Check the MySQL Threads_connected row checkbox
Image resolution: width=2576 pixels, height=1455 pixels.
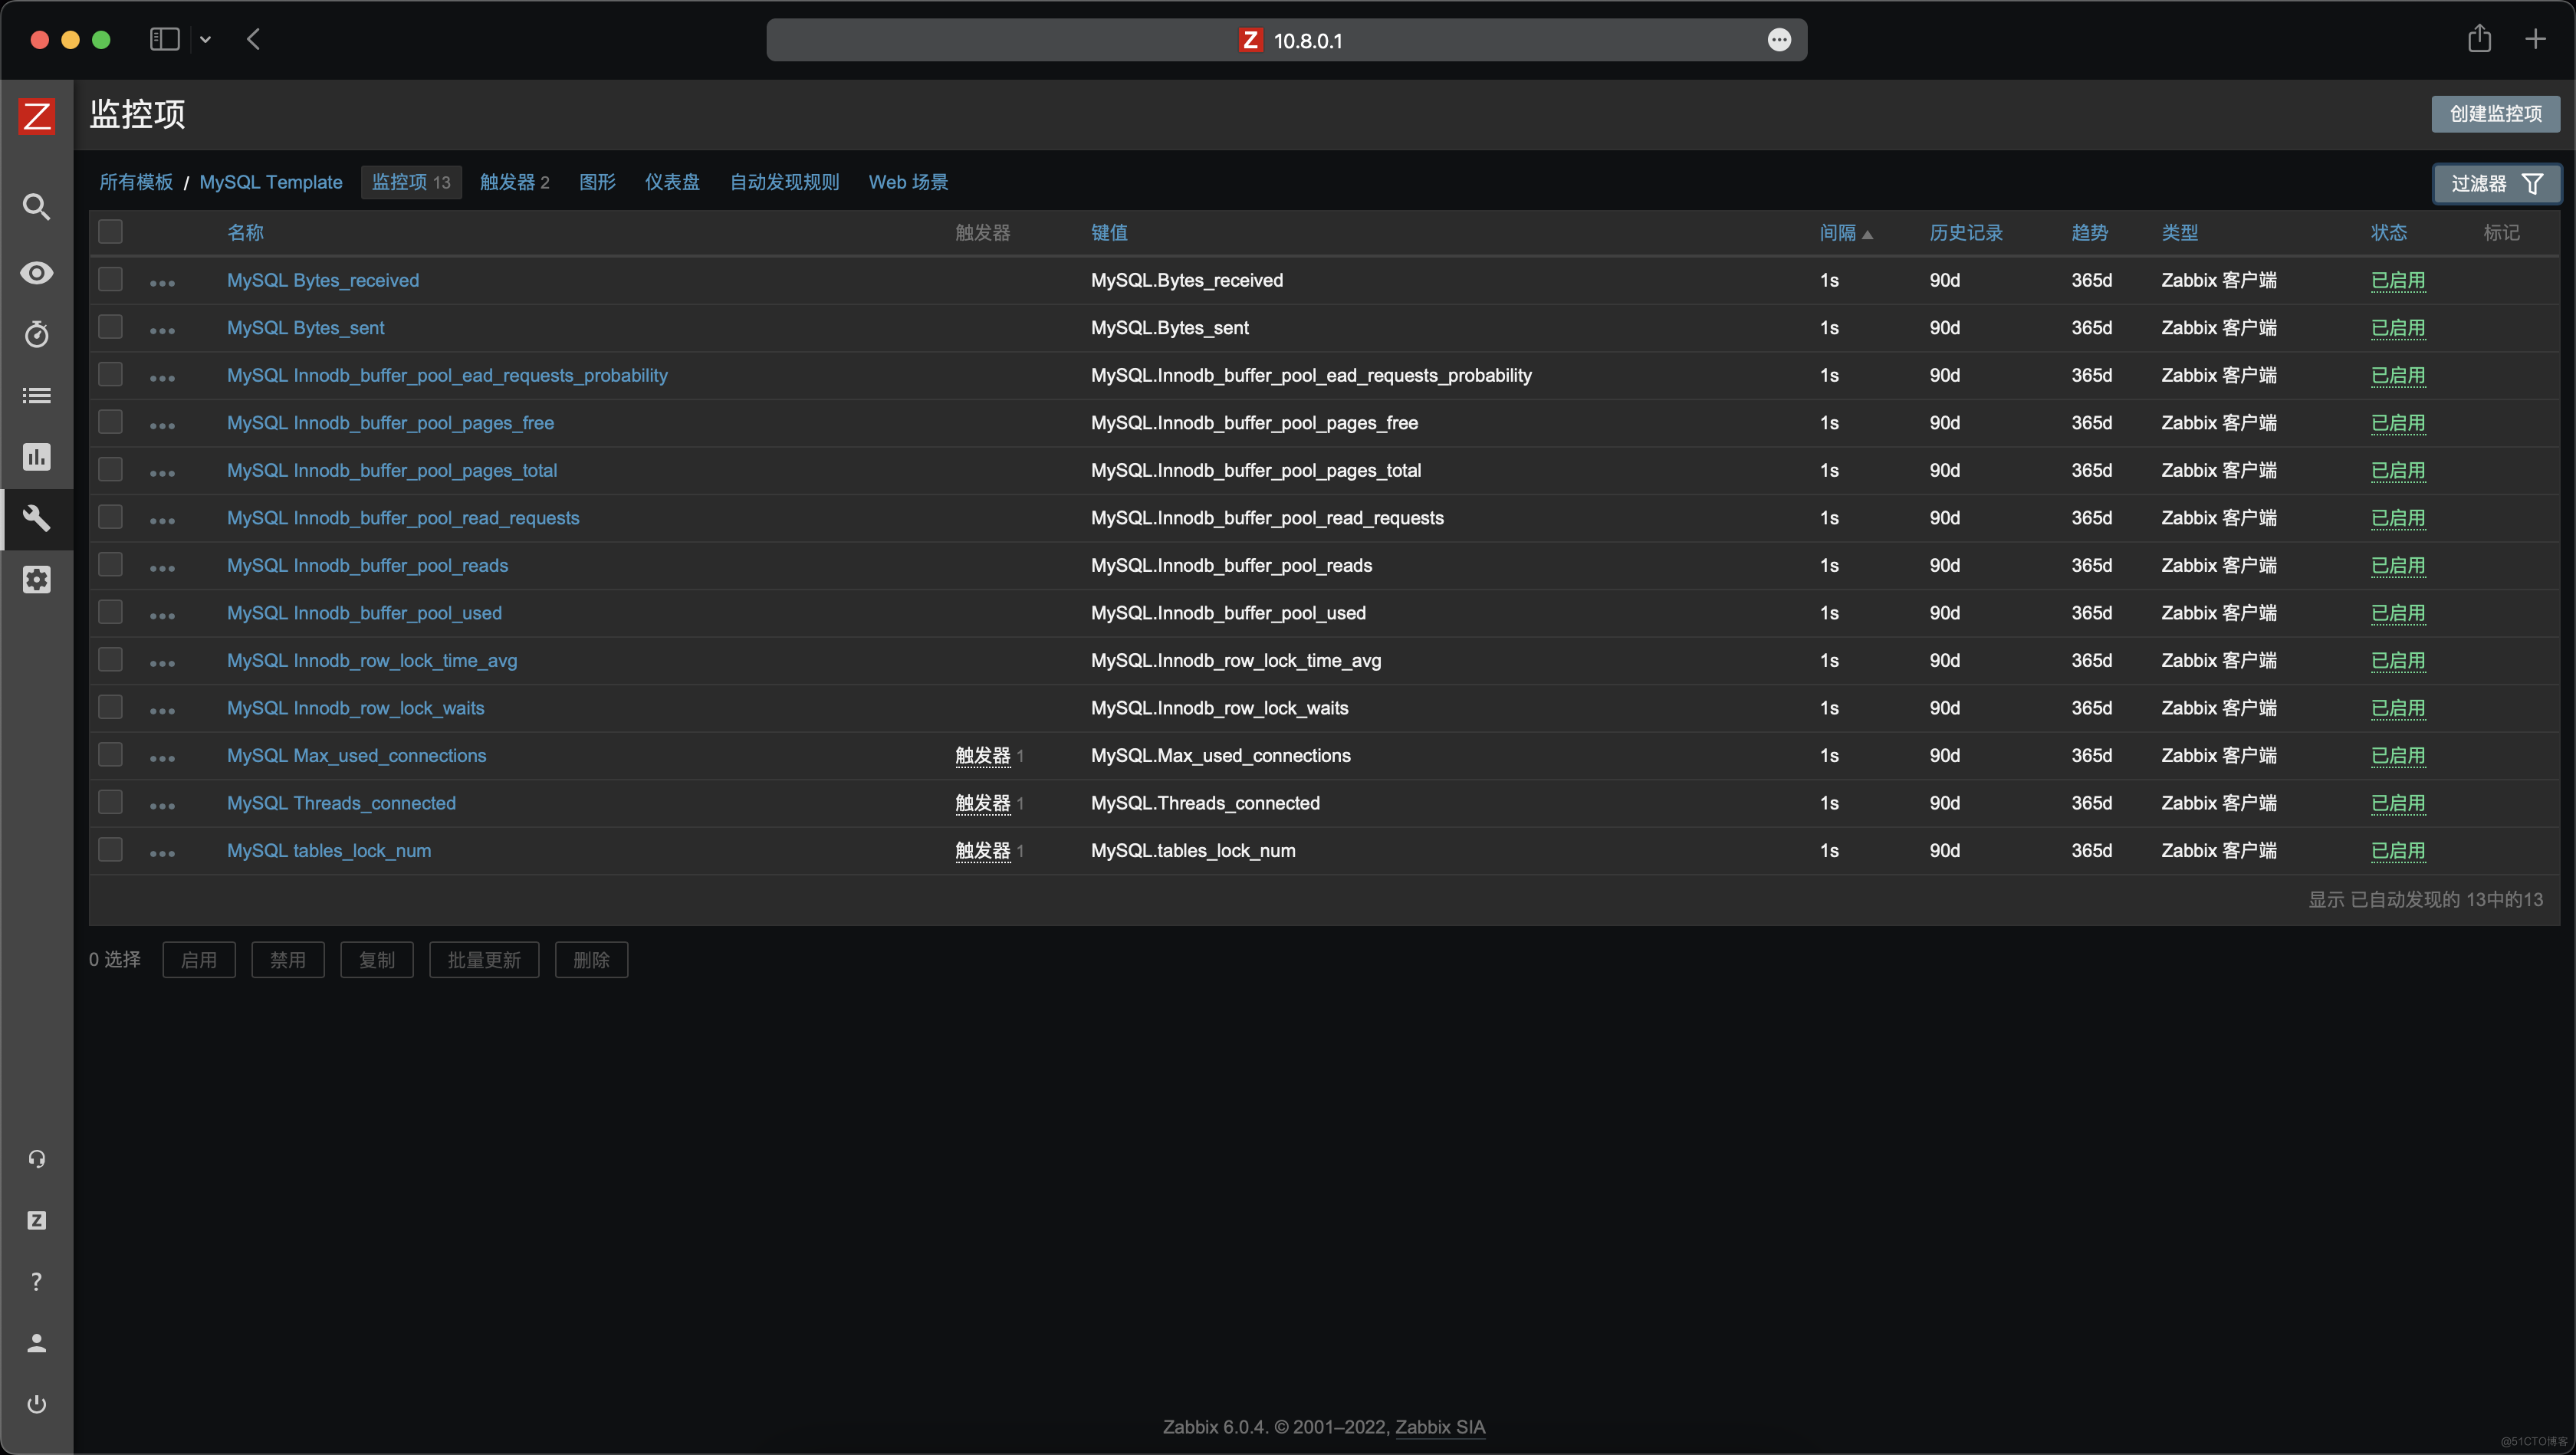(110, 802)
